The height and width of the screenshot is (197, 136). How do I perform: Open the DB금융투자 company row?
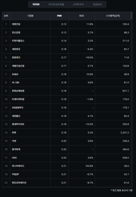pos(66,108)
